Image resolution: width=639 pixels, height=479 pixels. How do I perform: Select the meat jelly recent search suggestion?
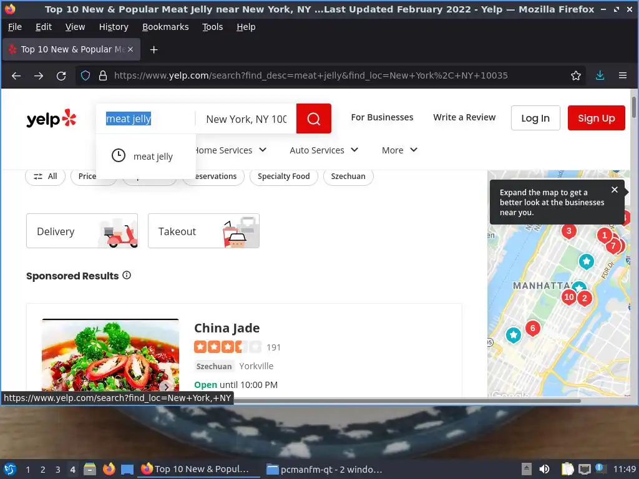point(146,156)
